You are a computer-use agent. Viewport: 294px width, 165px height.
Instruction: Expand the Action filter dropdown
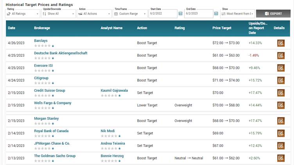point(94,14)
